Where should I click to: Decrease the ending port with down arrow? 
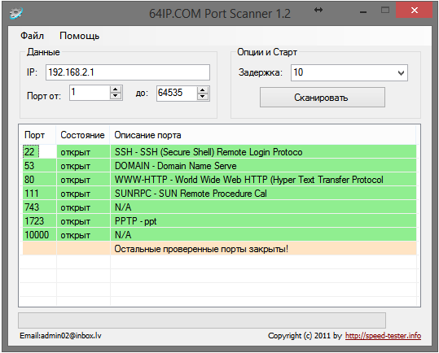[x=203, y=97]
